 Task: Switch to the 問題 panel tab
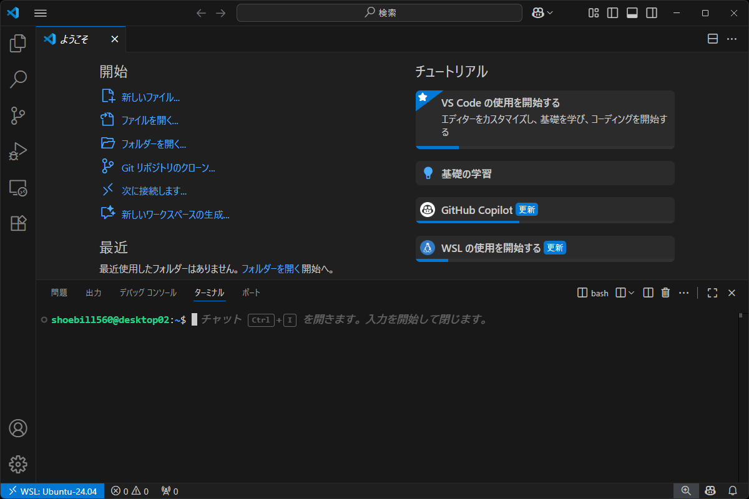coord(59,293)
